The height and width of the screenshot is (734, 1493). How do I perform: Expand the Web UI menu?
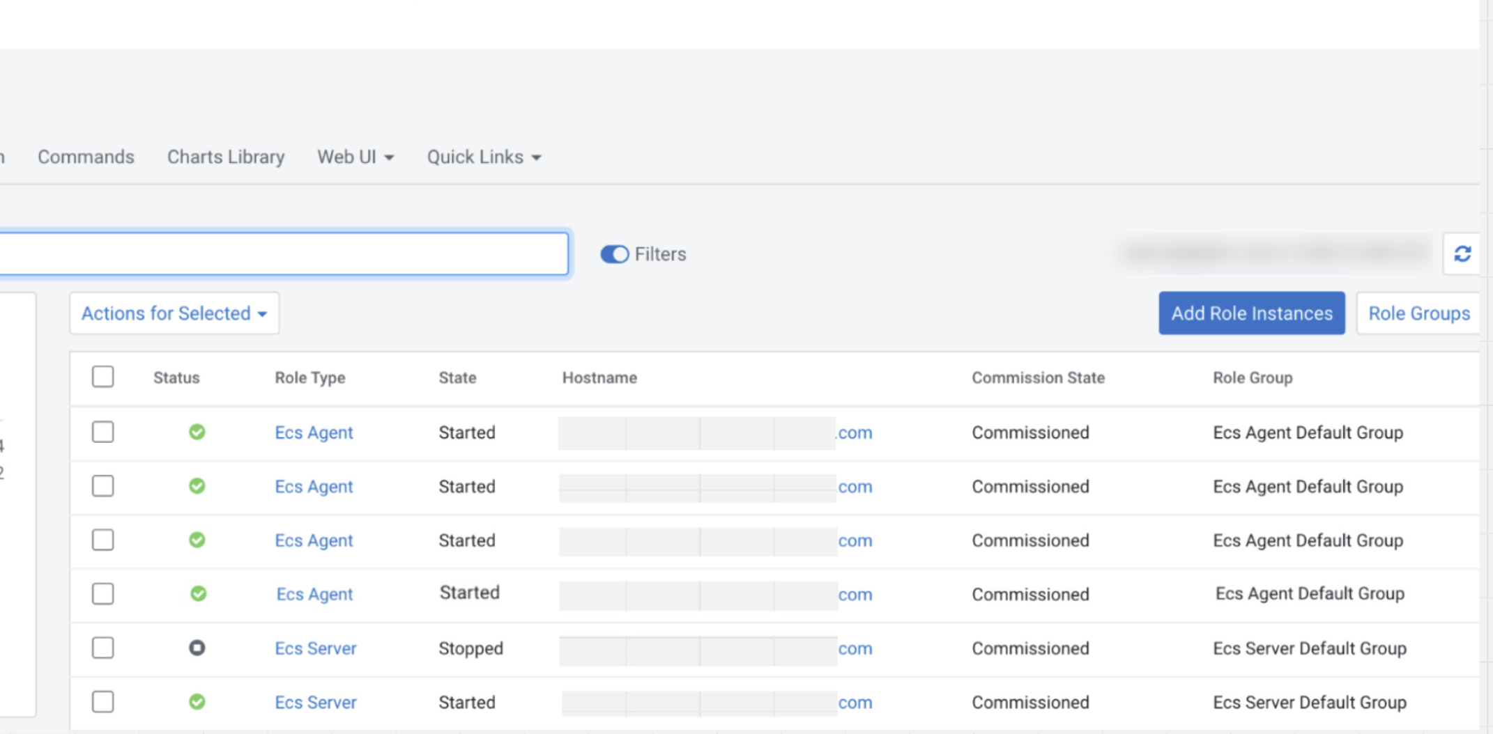(x=355, y=157)
